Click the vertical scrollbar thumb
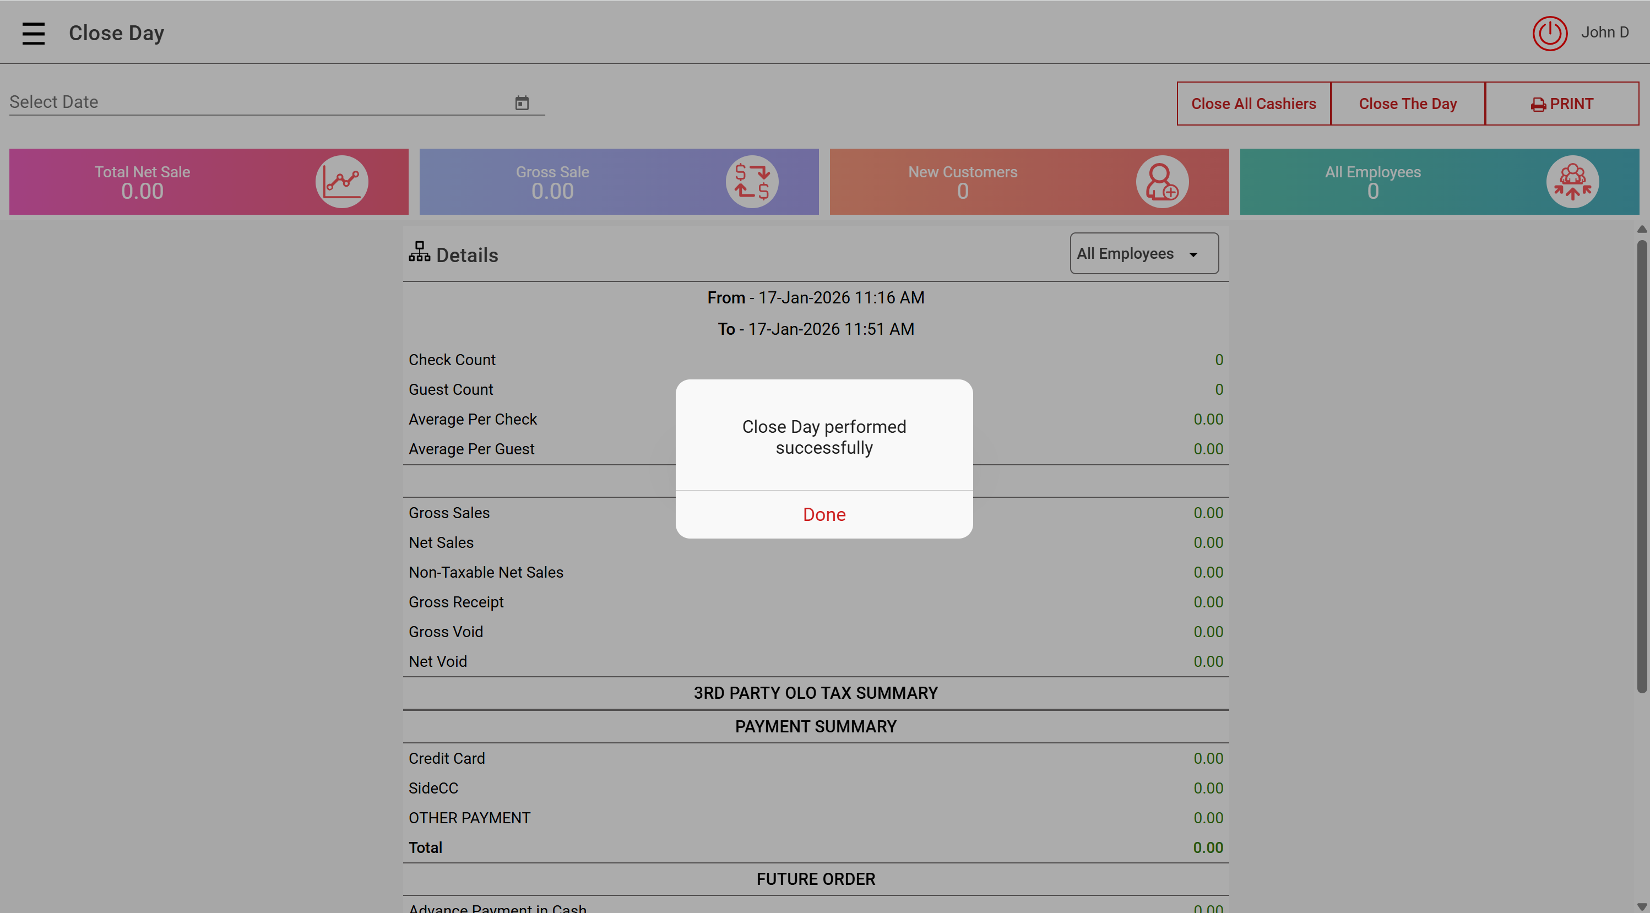The width and height of the screenshot is (1650, 913). (1642, 468)
